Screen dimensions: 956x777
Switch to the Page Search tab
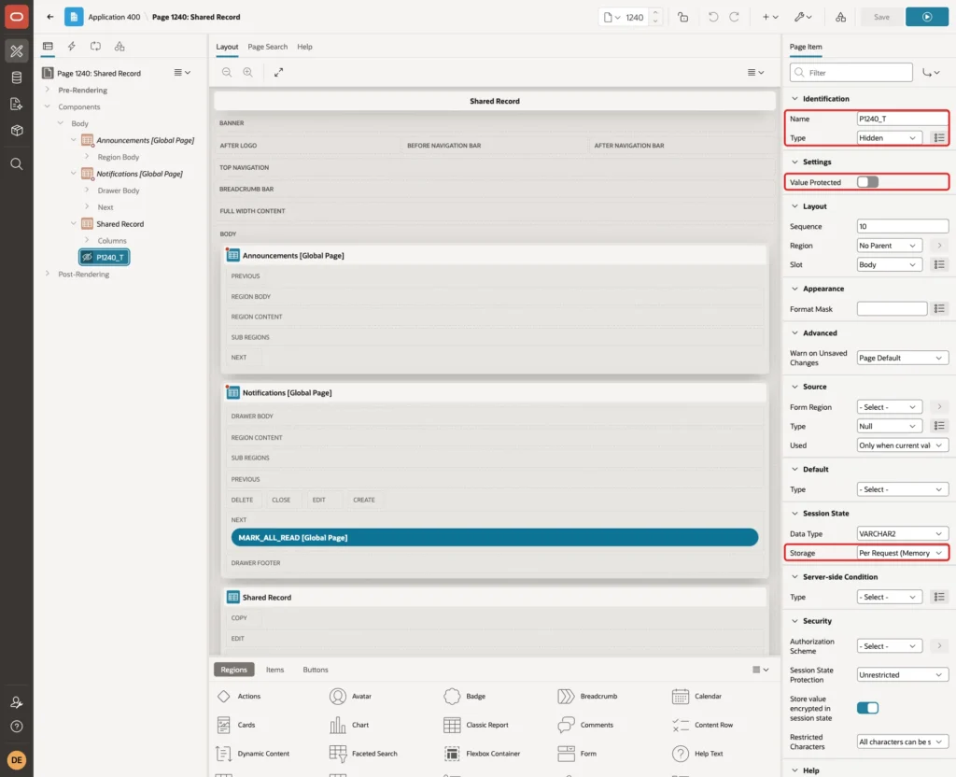pos(267,47)
